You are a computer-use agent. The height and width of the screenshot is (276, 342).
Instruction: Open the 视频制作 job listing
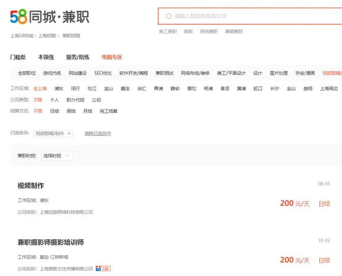click(31, 186)
